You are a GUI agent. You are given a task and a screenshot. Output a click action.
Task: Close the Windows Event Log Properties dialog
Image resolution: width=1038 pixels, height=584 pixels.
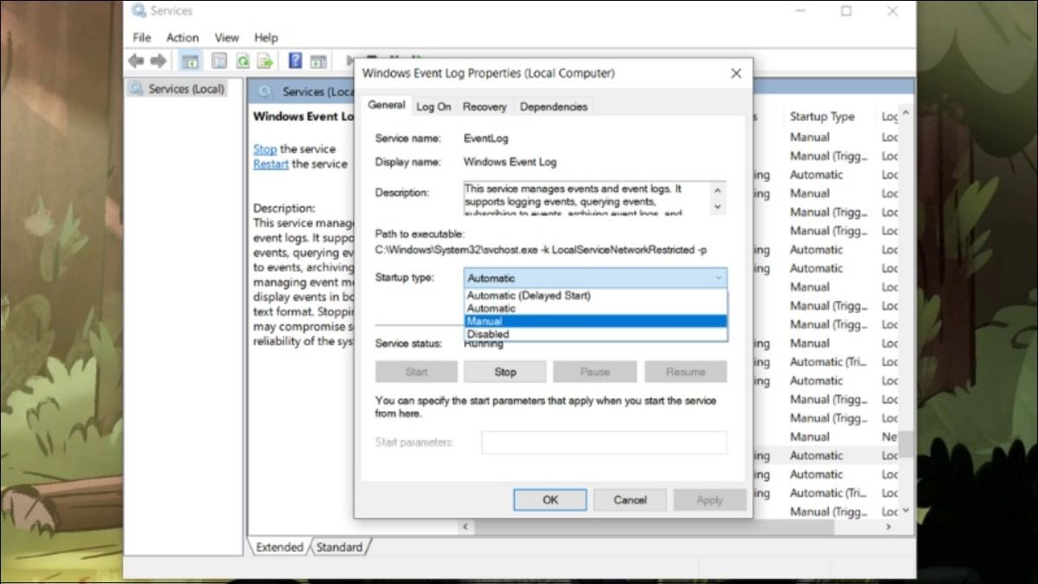pos(736,74)
